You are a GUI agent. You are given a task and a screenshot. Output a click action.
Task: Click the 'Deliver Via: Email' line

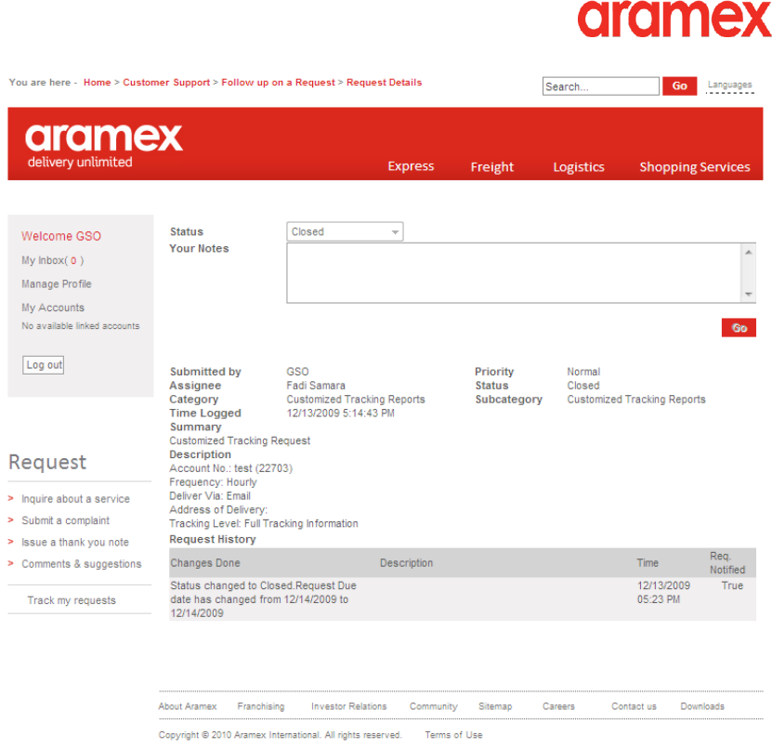[210, 496]
